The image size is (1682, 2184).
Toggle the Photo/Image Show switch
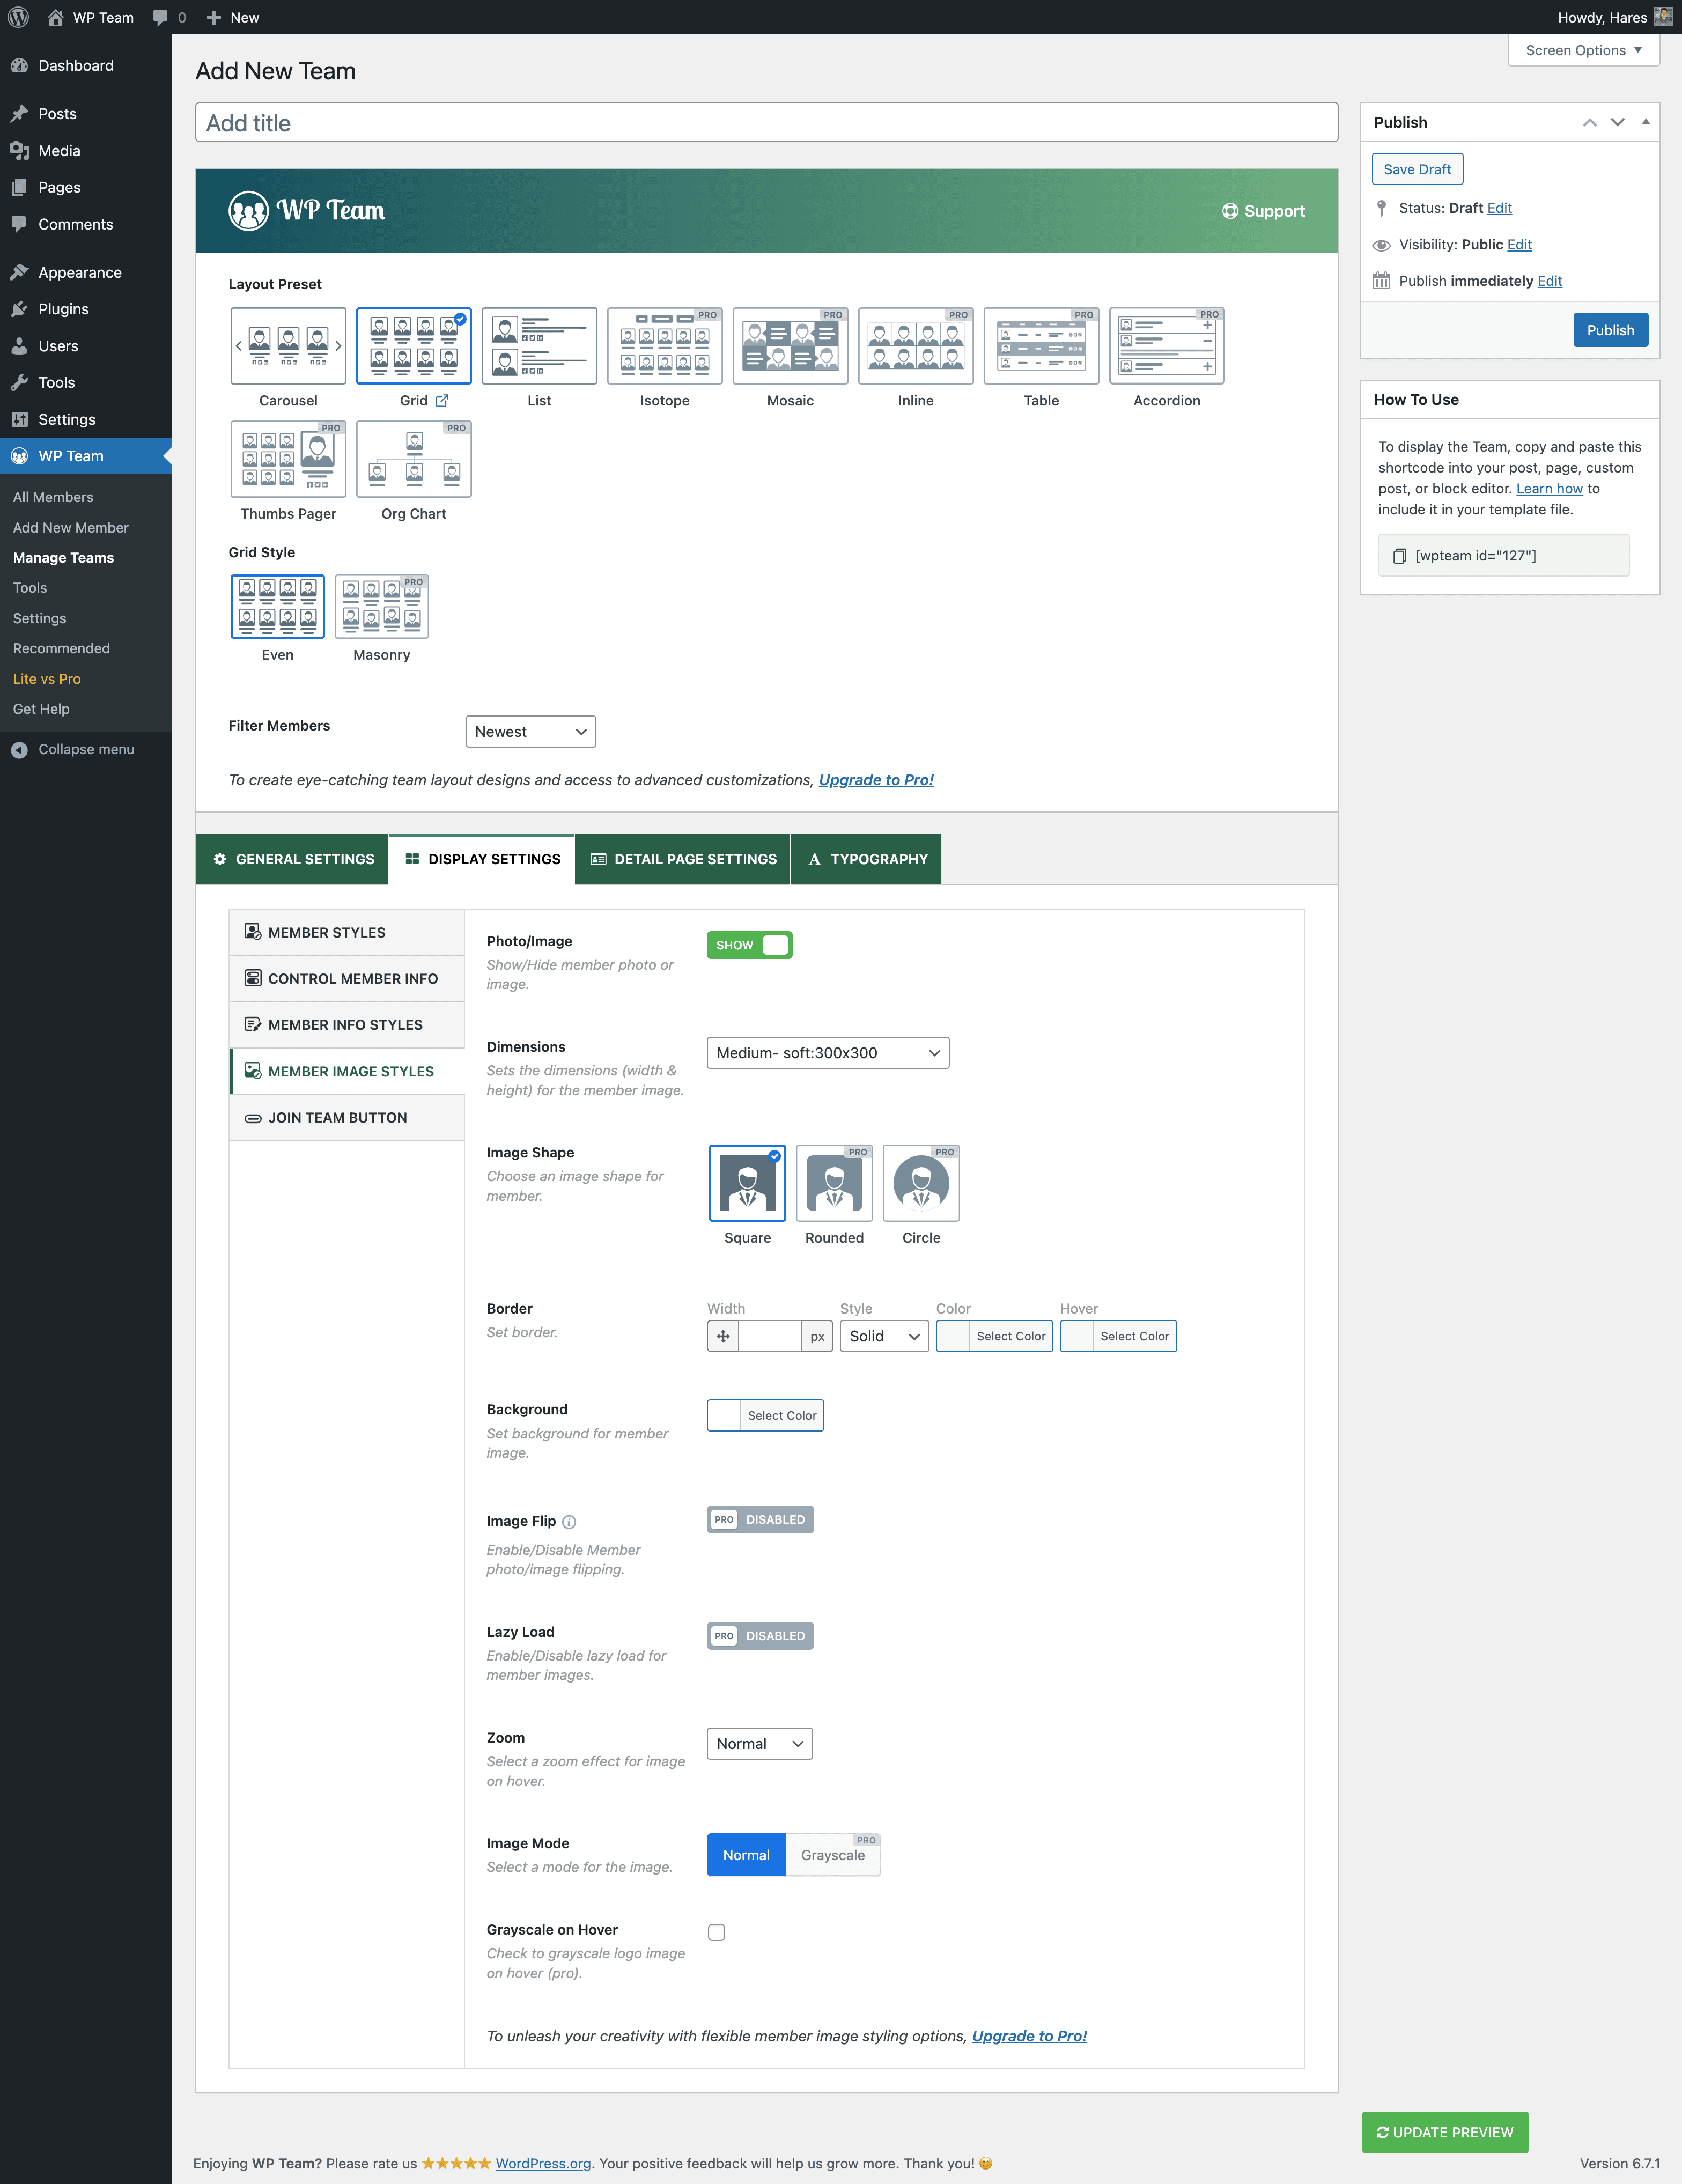pyautogui.click(x=749, y=945)
